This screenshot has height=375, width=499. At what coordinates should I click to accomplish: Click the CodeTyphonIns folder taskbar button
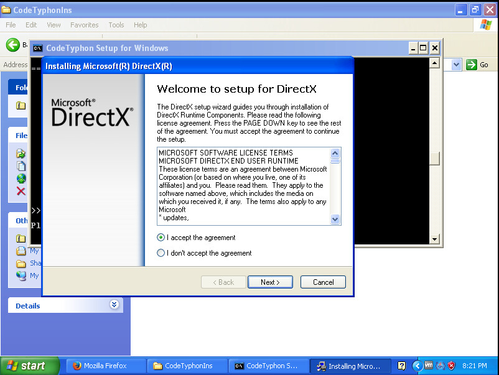[182, 366]
